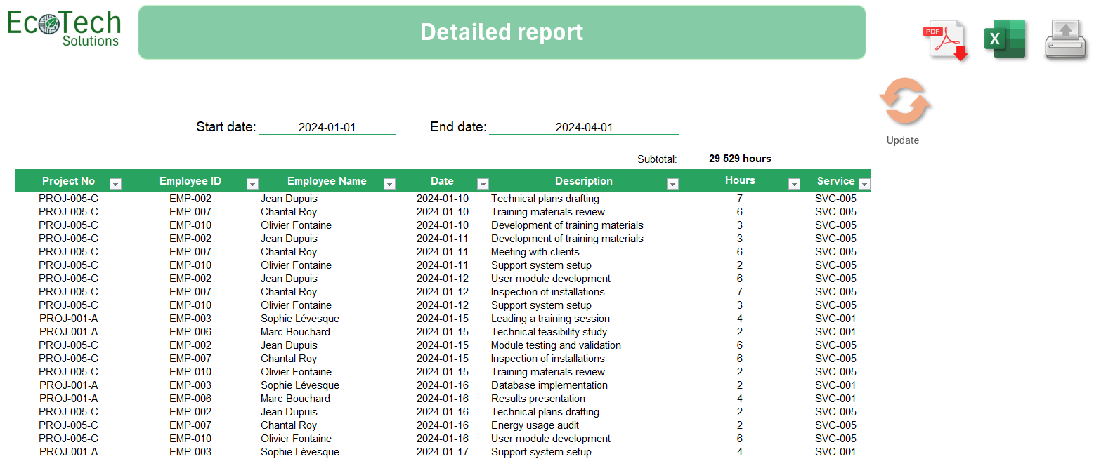Select the Employee Name header cell

327,181
